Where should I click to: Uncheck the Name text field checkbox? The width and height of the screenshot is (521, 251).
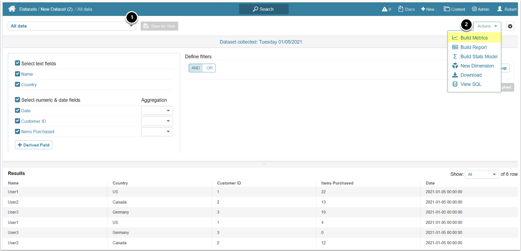click(x=18, y=74)
